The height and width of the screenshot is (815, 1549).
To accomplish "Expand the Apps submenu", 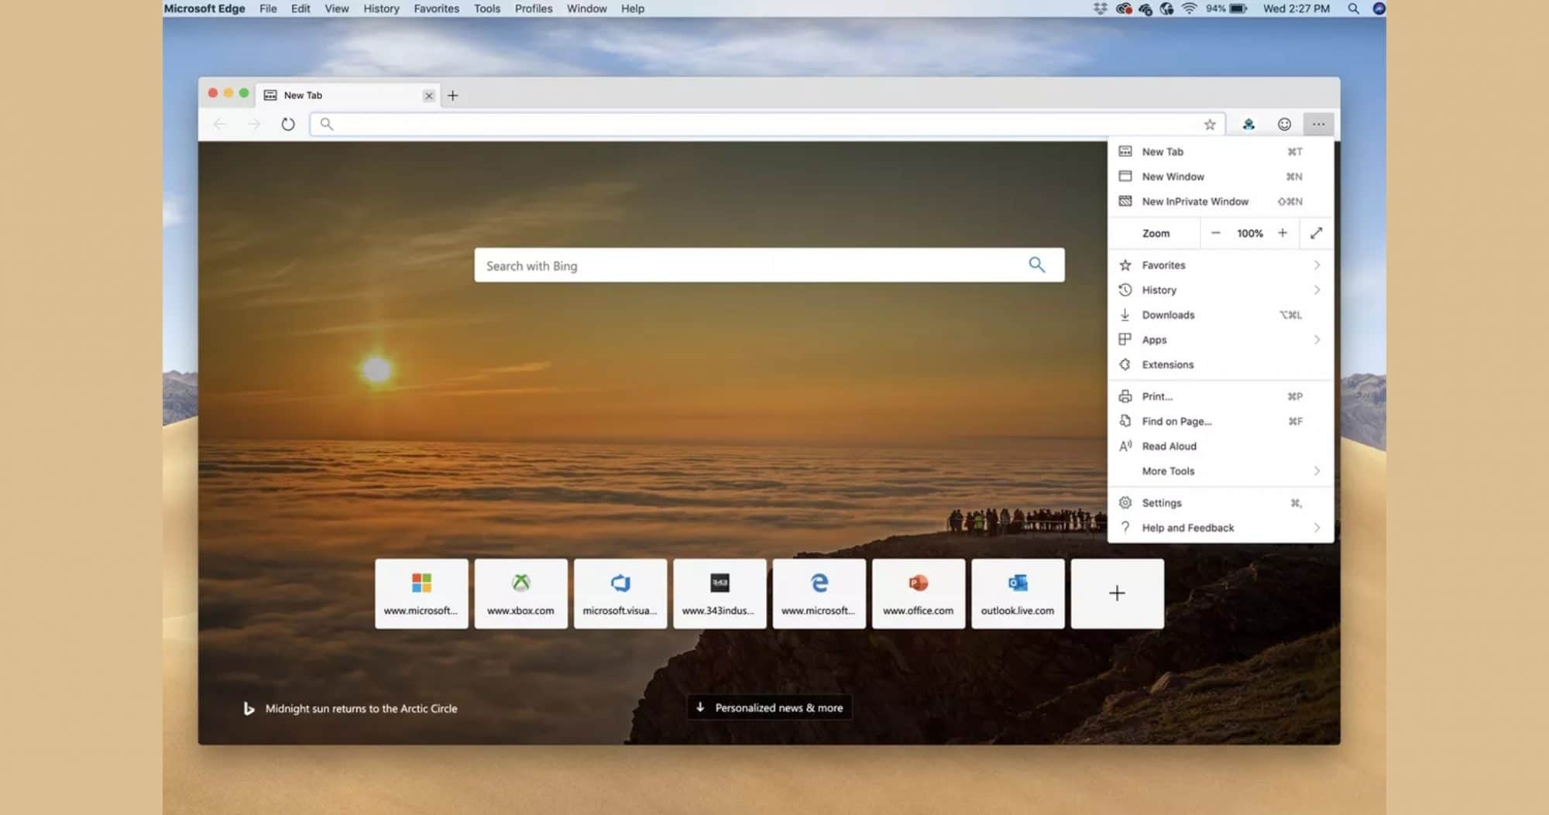I will 1221,340.
